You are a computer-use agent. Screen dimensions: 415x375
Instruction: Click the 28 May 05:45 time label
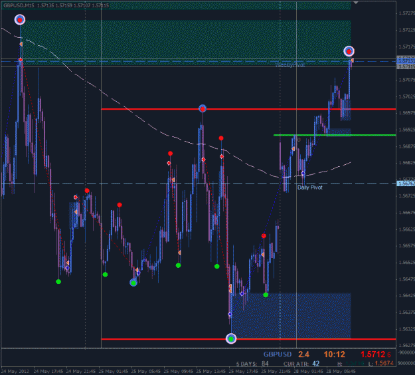[x=341, y=371]
